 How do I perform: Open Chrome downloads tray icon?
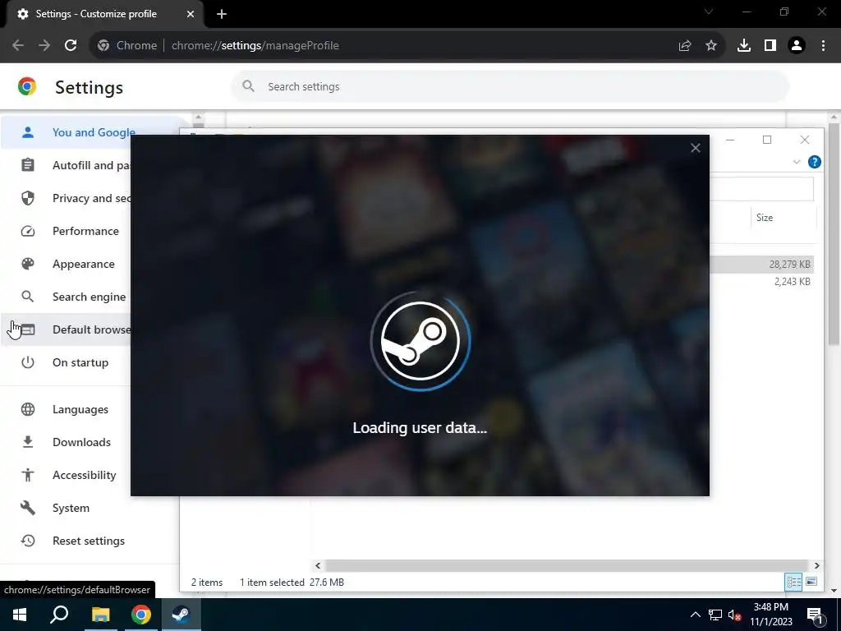tap(744, 46)
